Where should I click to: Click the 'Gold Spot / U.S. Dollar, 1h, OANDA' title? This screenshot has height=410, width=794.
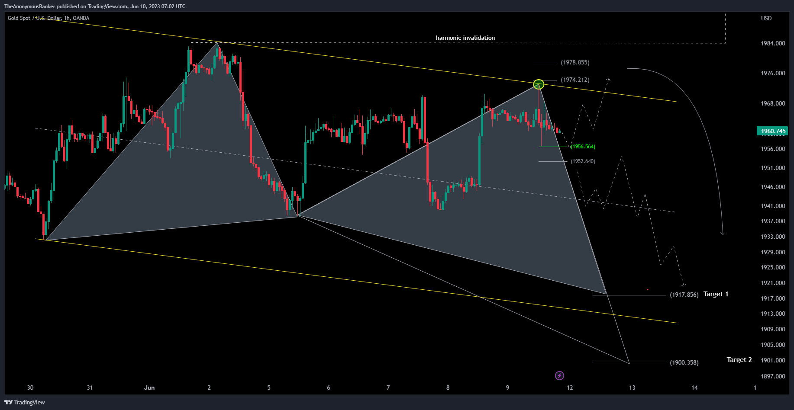48,18
